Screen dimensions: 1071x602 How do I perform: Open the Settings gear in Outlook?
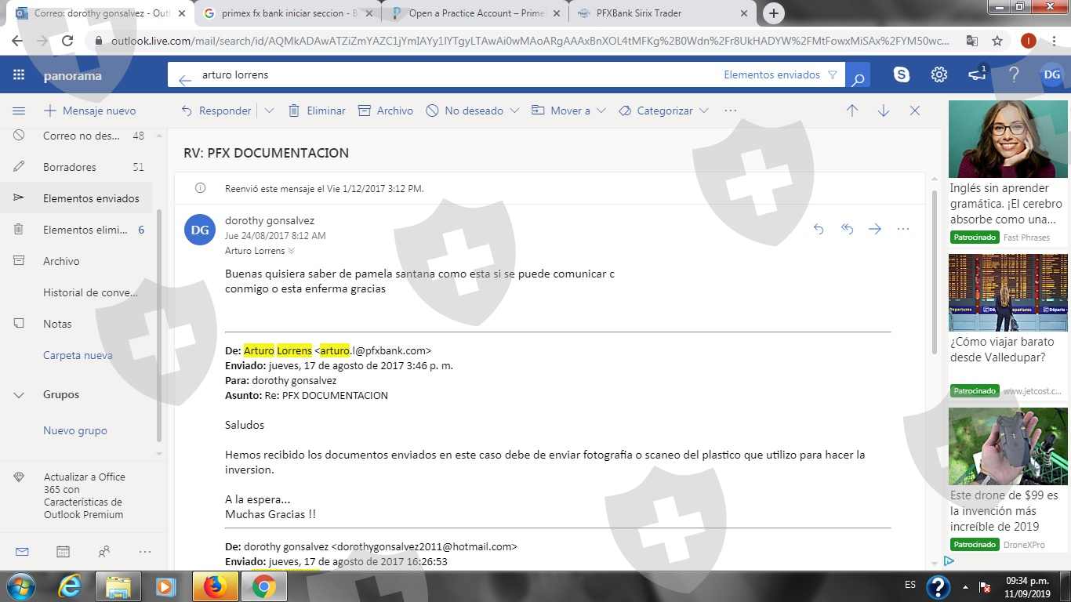pos(939,75)
